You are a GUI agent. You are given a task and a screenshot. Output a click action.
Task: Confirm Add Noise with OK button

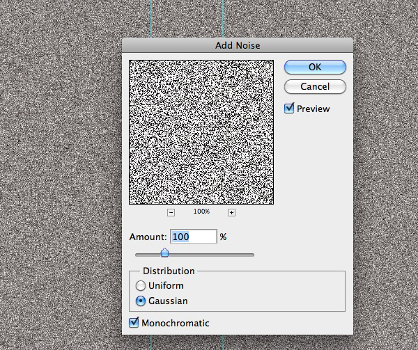pyautogui.click(x=315, y=67)
